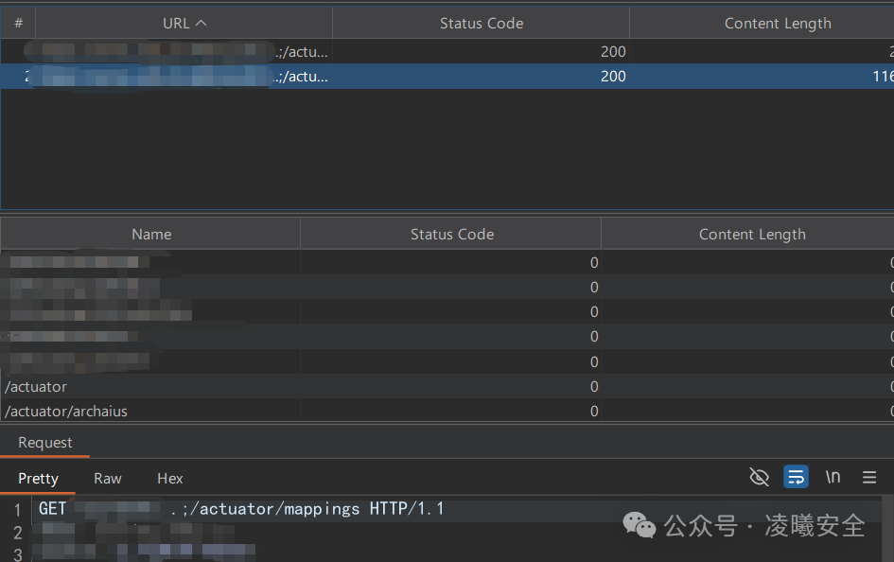894x562 pixels.
Task: Show non-printable characters with the \n icon
Action: (833, 477)
